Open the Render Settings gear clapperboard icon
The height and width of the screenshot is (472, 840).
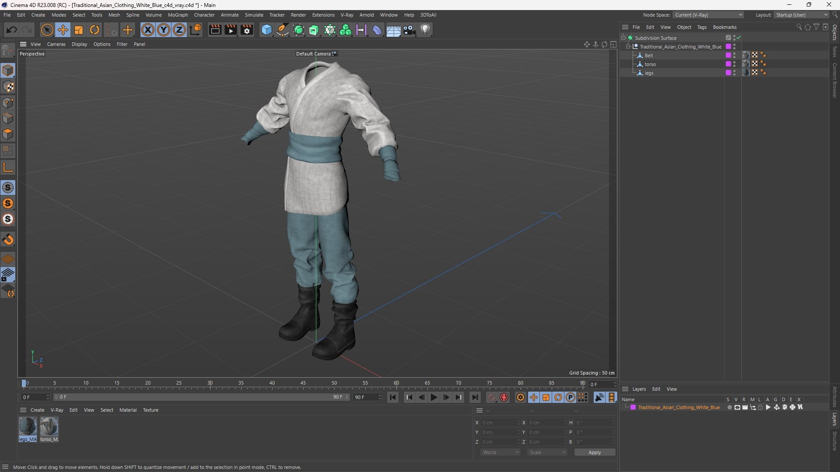(247, 30)
